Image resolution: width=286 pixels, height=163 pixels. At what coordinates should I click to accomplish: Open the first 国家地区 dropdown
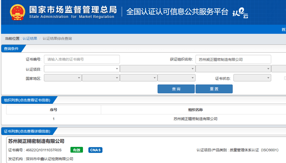pyautogui.click(x=63, y=78)
